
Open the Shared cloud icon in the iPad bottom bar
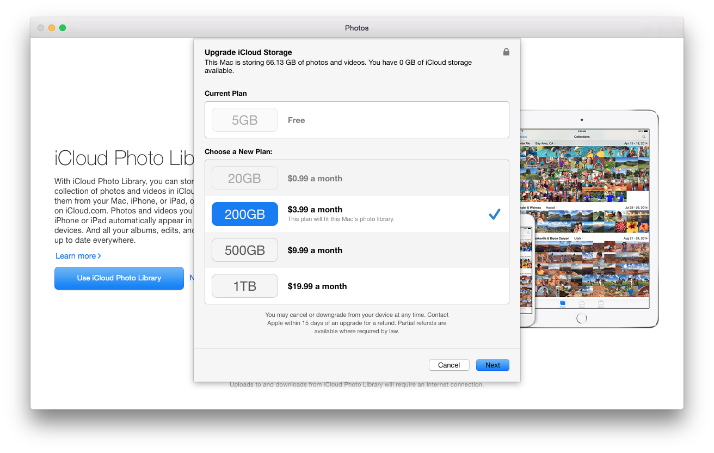pyautogui.click(x=581, y=303)
